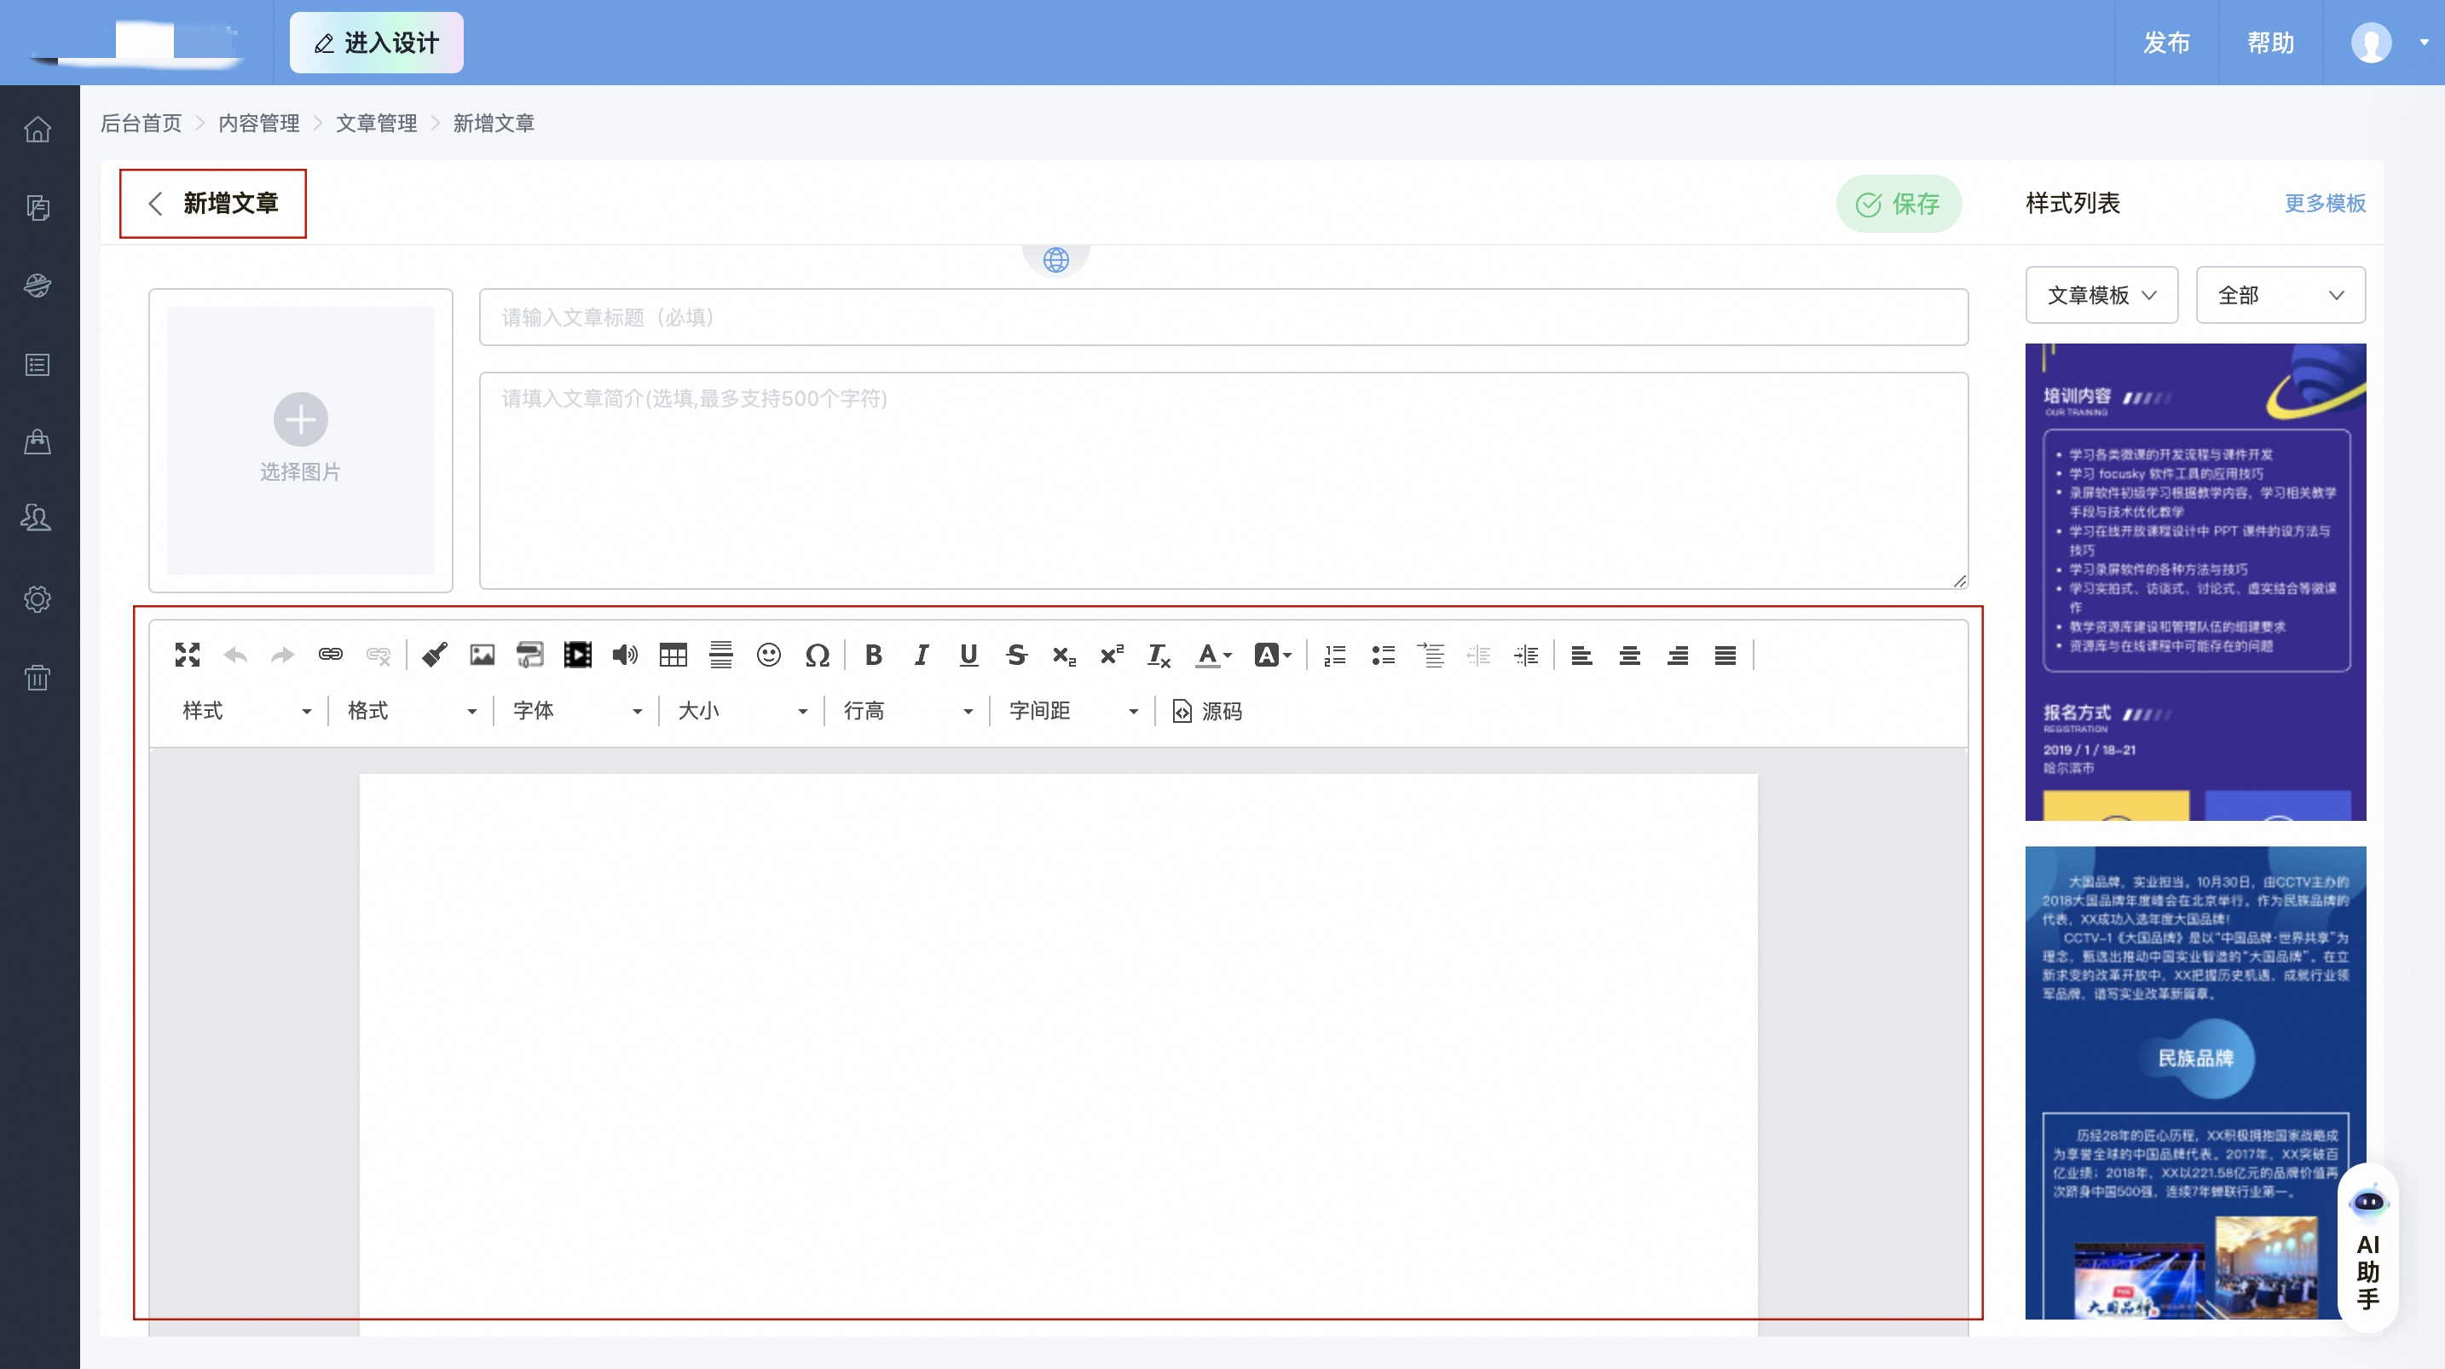Image resolution: width=2445 pixels, height=1369 pixels.
Task: Insert an image into the article editor
Action: [483, 655]
